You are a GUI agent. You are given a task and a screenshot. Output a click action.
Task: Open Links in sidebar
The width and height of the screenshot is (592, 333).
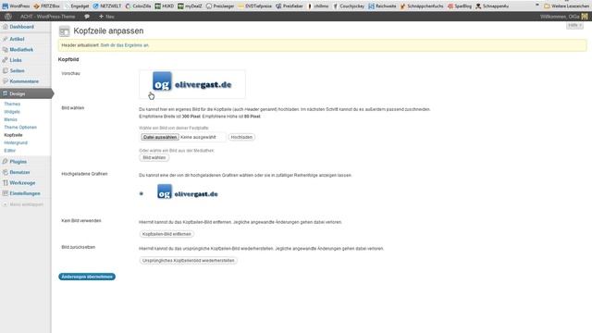pyautogui.click(x=16, y=60)
